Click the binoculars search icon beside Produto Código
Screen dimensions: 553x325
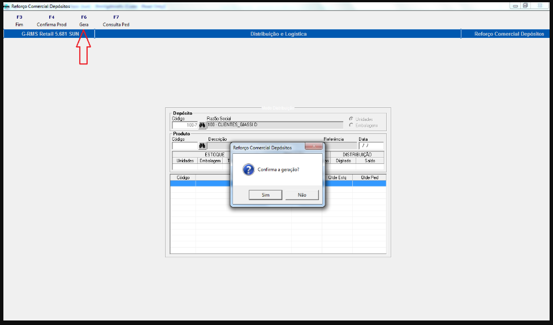coord(202,146)
